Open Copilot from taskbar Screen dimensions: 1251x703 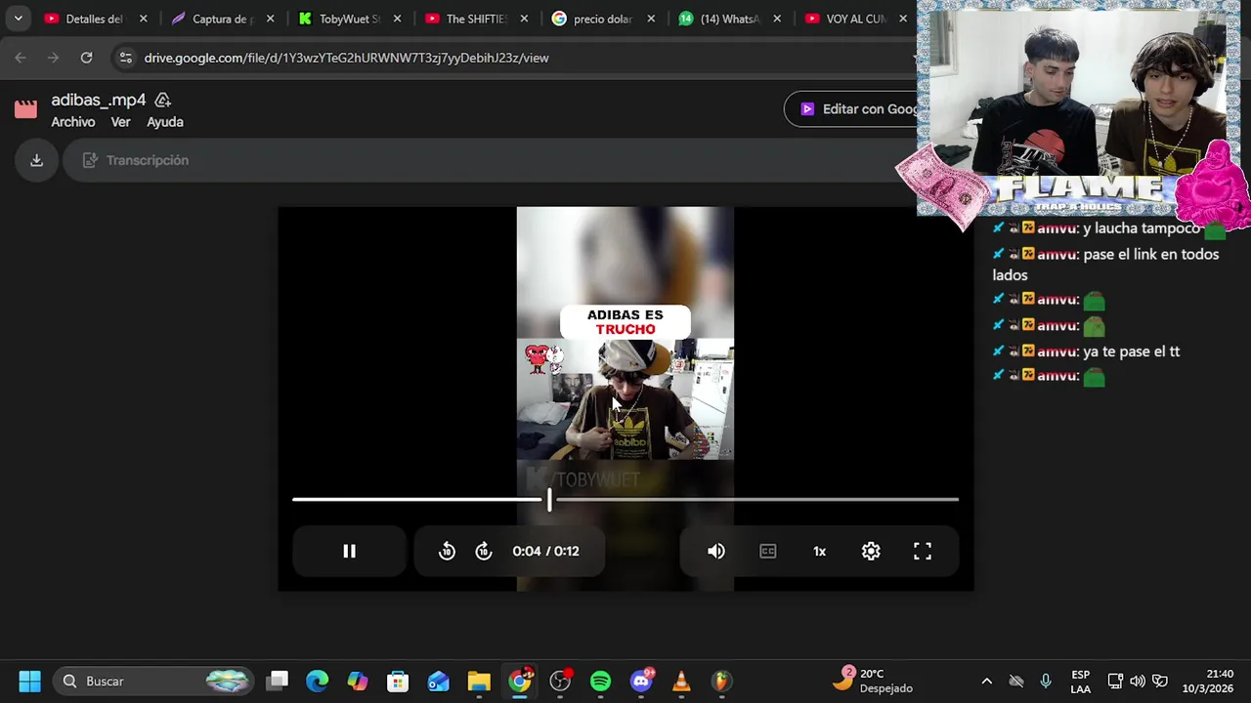coord(358,681)
